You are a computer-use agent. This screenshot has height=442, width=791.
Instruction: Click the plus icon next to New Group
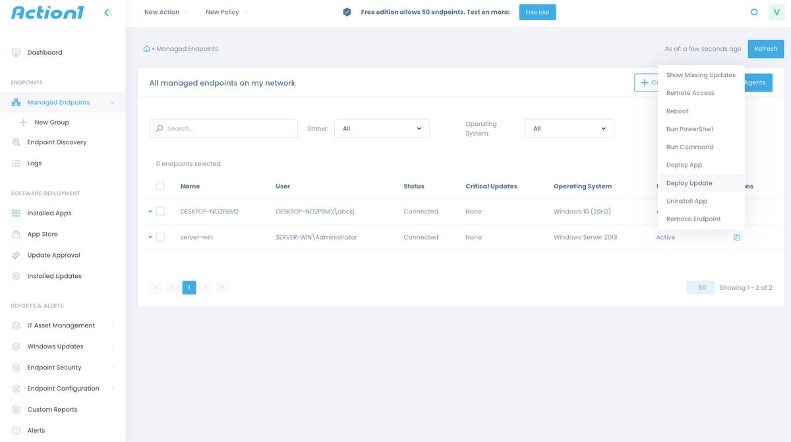tap(24, 123)
